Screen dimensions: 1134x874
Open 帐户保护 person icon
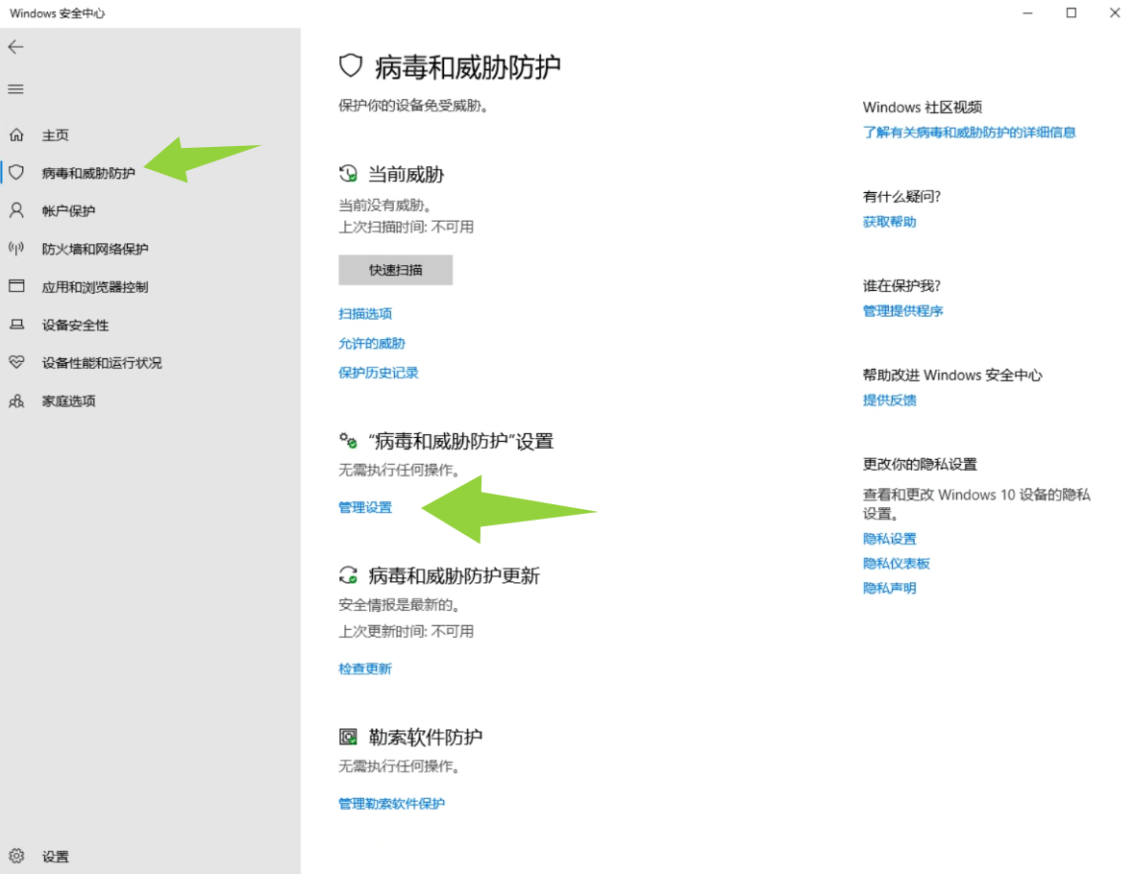click(16, 210)
